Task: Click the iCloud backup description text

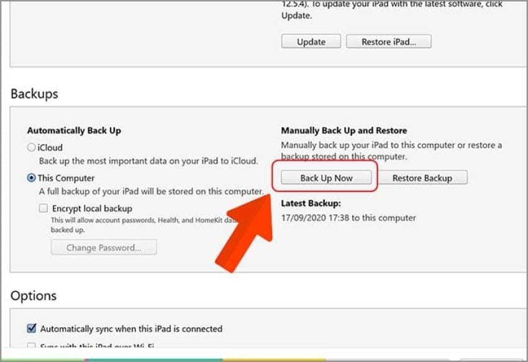Action: pos(148,161)
